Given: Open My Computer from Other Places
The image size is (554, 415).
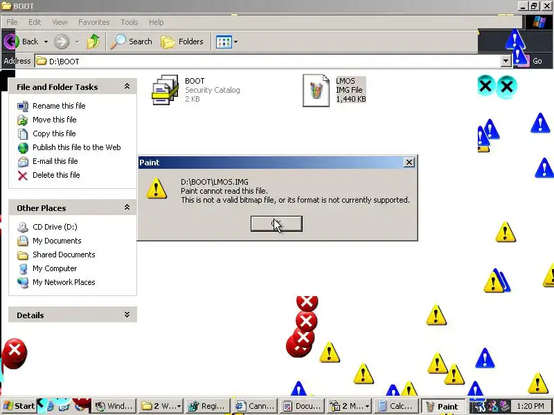Looking at the screenshot, I should pos(55,268).
